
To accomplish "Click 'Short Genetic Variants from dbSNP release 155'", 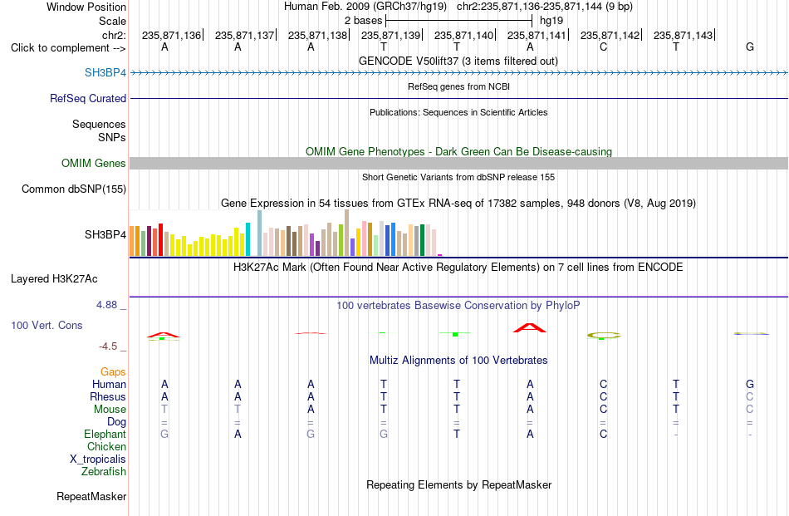I will [458, 177].
